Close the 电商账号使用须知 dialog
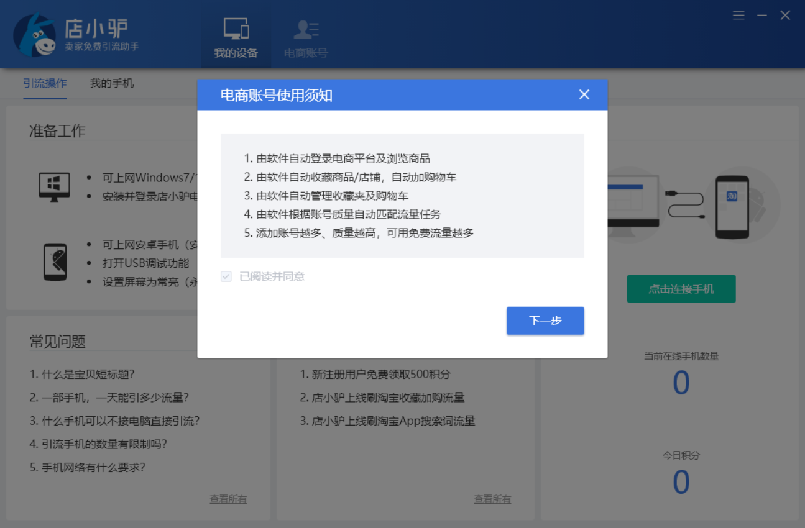The width and height of the screenshot is (805, 528). tap(584, 94)
